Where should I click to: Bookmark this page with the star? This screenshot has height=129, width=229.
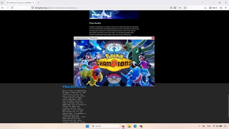coord(185,8)
